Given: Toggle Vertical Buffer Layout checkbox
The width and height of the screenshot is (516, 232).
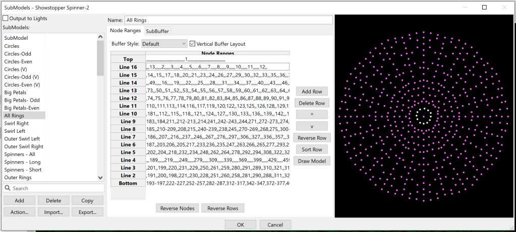Looking at the screenshot, I should (192, 44).
